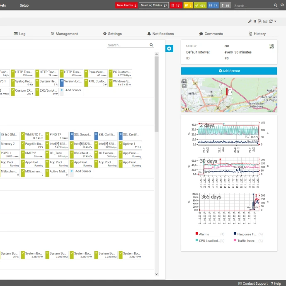Screen dimensions: 286x286
Task: Click the envelope notification icon in toolbar
Action: pos(265,21)
